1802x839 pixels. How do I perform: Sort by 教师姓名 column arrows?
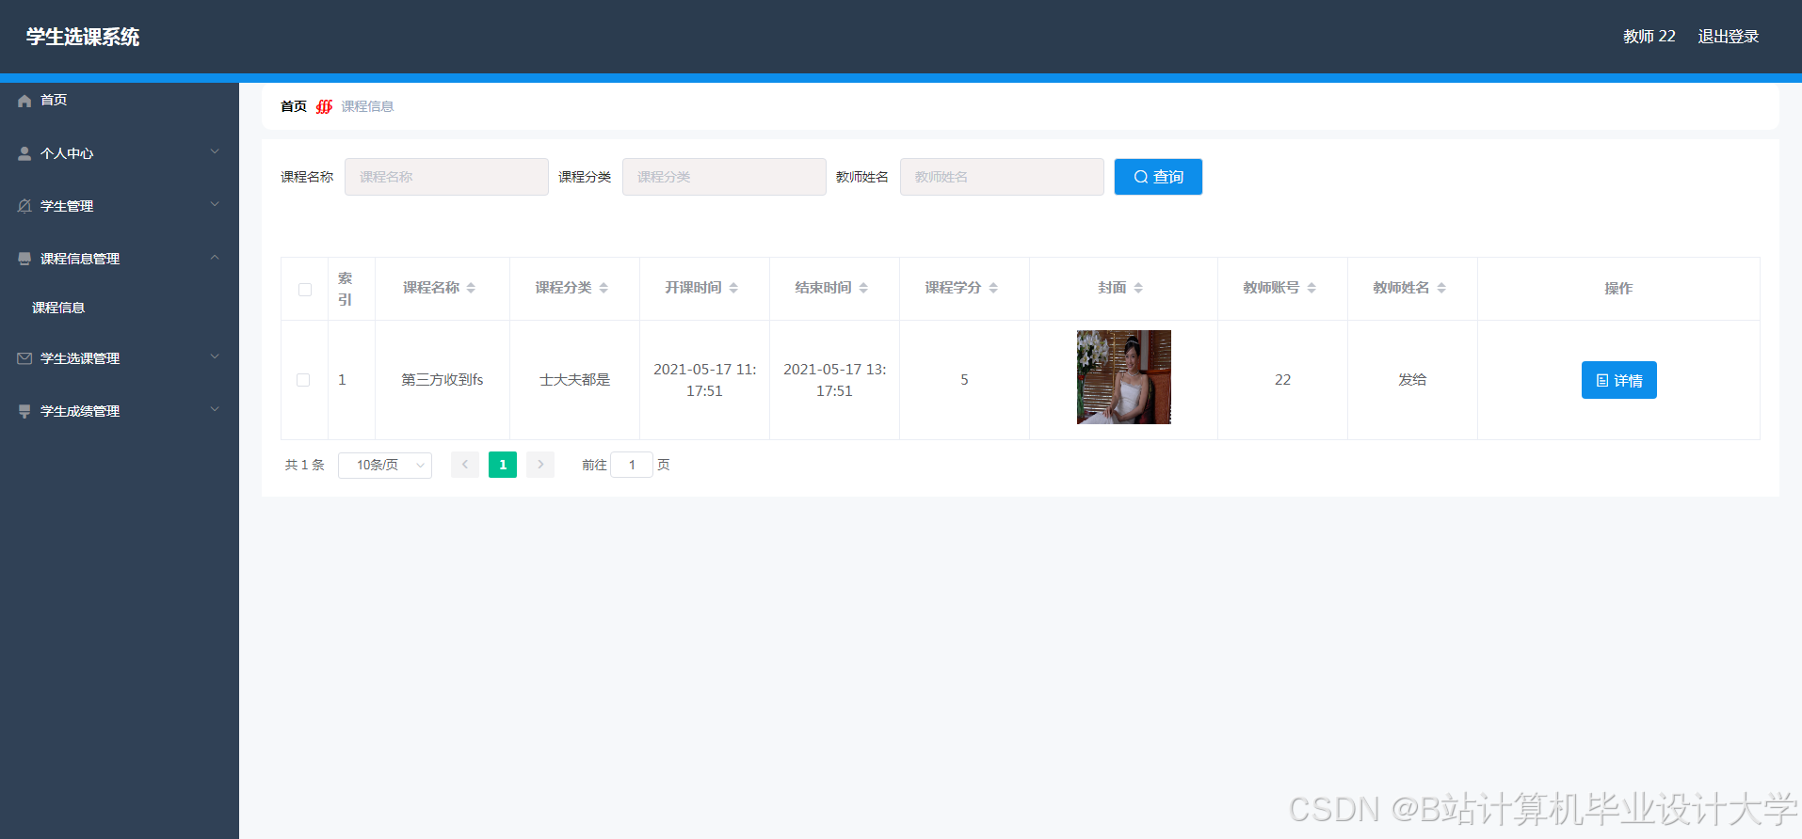1441,288
